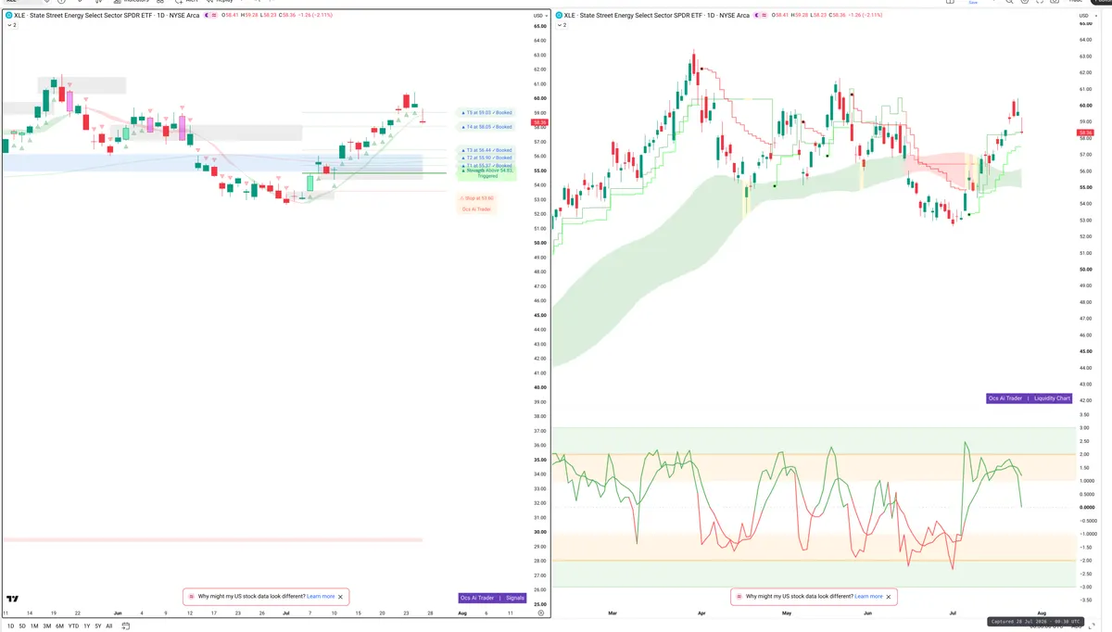Click red 58.36 price tag on left axis
Screen dimensions: 1112x632
540,122
